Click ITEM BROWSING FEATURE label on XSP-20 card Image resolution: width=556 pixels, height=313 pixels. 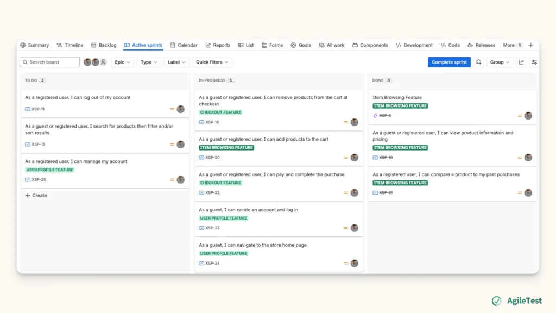tap(226, 148)
